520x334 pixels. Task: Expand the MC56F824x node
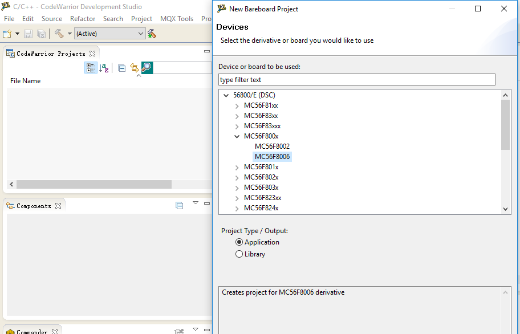pyautogui.click(x=237, y=209)
